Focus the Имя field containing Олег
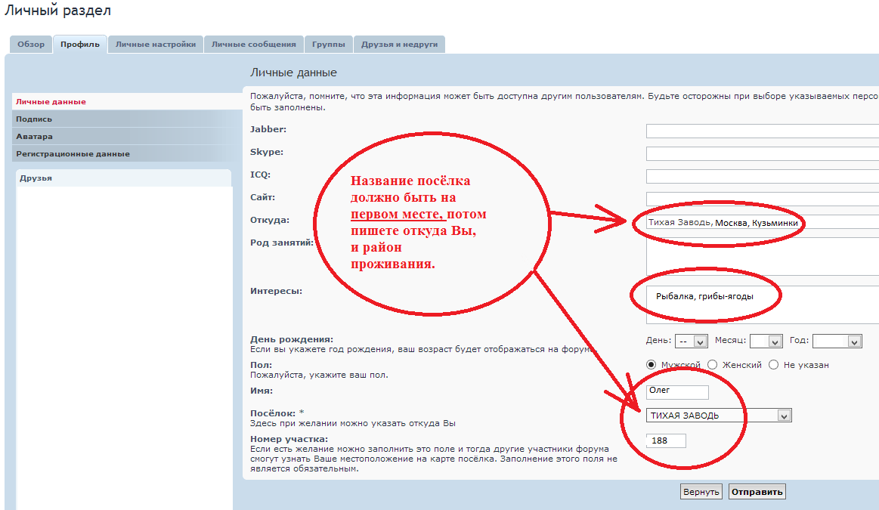Image resolution: width=879 pixels, height=510 pixels. coord(677,391)
